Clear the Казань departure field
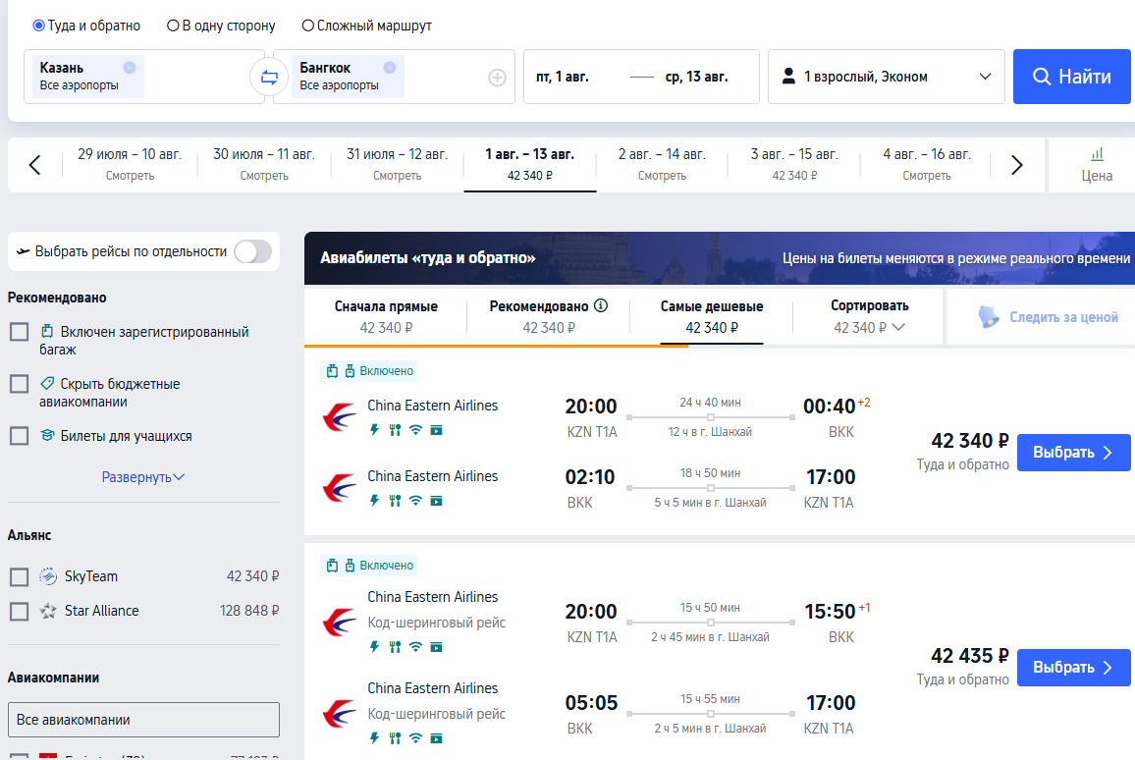This screenshot has height=760, width=1135. [130, 68]
